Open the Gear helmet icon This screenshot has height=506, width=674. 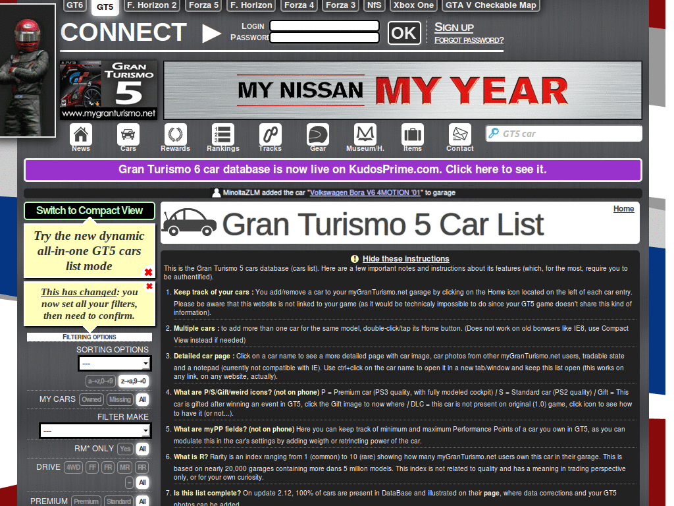(318, 134)
